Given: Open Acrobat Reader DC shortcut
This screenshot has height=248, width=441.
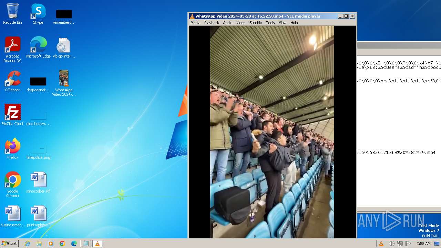Looking at the screenshot, I should click(12, 50).
